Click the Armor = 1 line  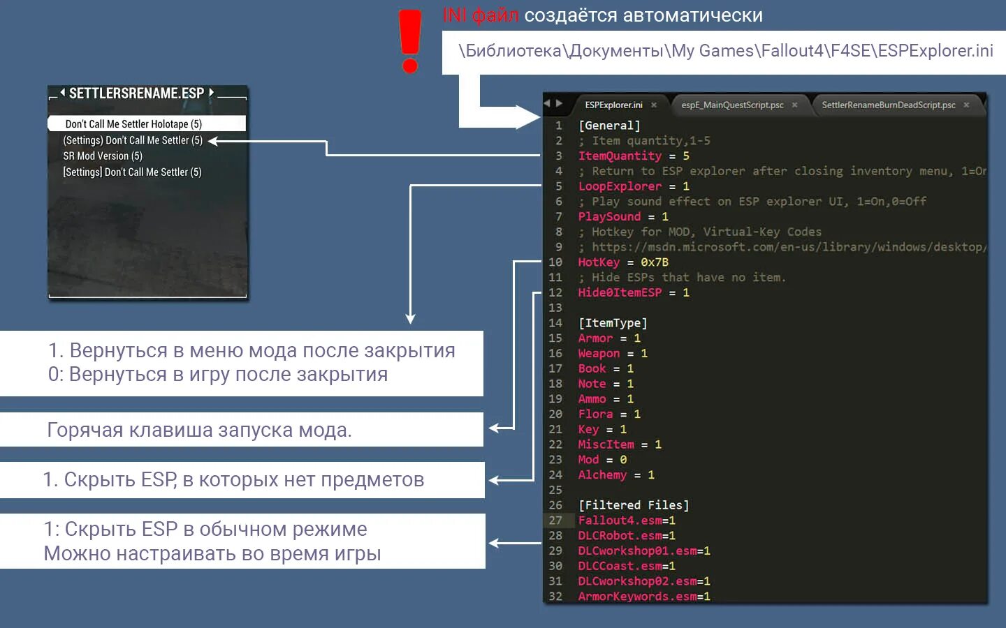click(x=609, y=338)
